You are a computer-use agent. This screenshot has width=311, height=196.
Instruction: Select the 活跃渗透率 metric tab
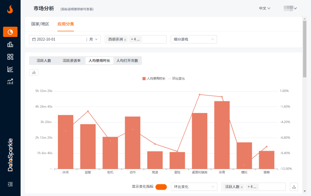[x=71, y=61]
